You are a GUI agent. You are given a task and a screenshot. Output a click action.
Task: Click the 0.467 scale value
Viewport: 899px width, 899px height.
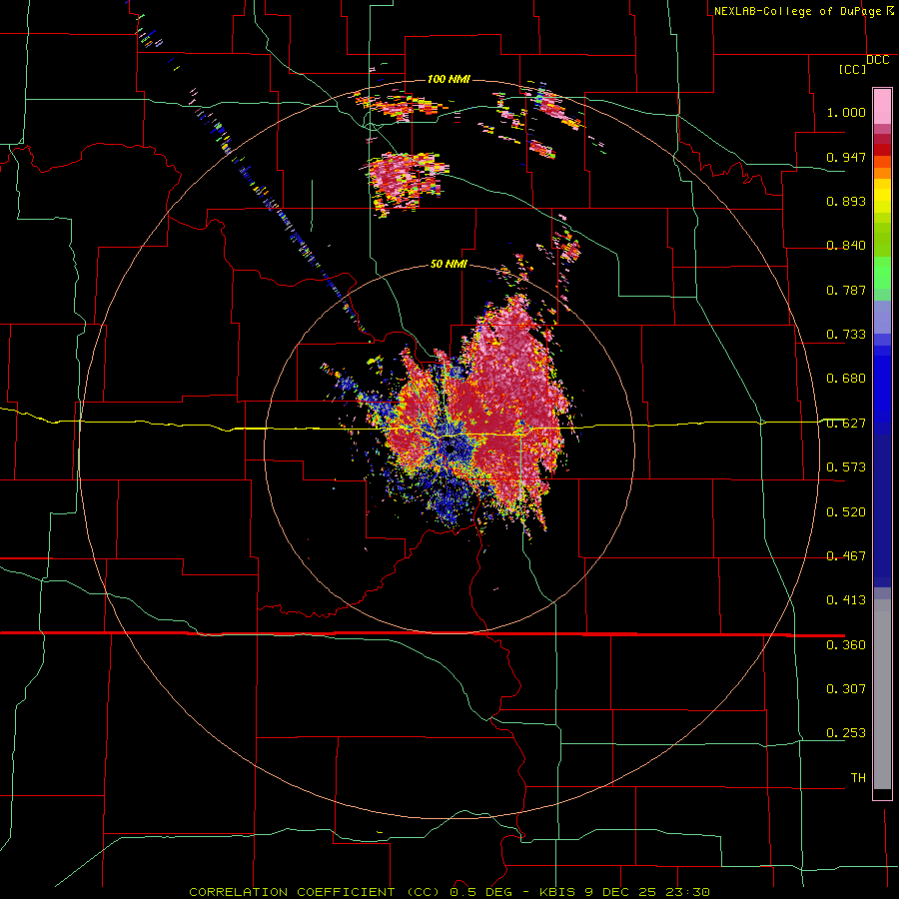846,555
